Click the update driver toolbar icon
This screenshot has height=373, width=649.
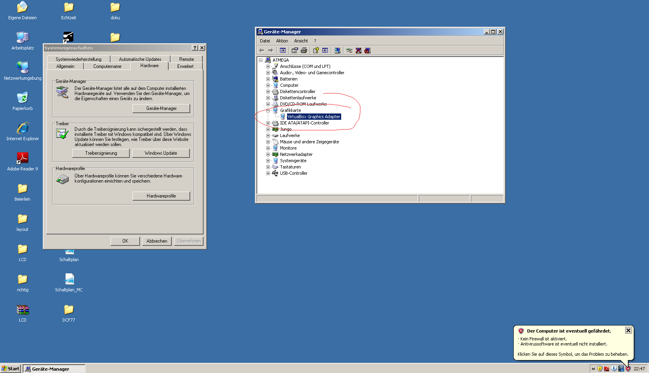click(349, 50)
